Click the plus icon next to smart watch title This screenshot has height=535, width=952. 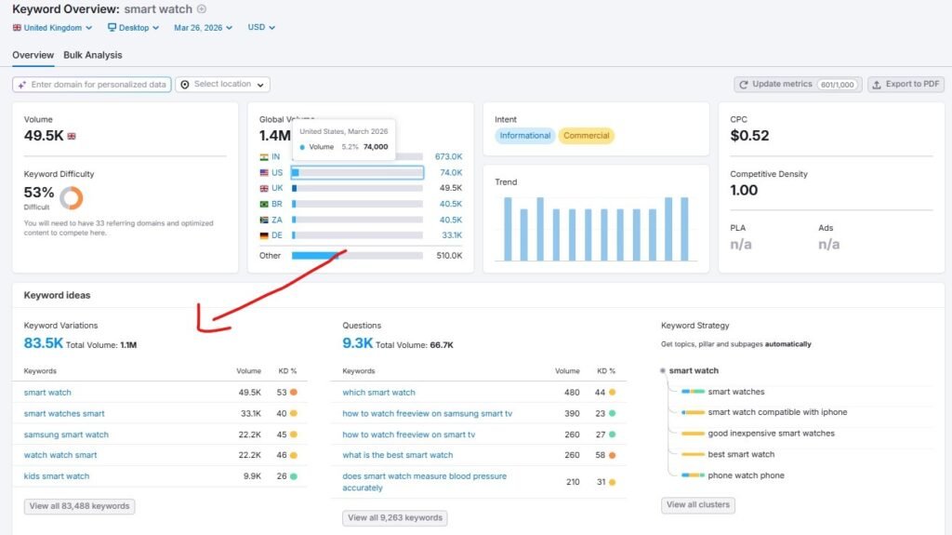[x=202, y=9]
